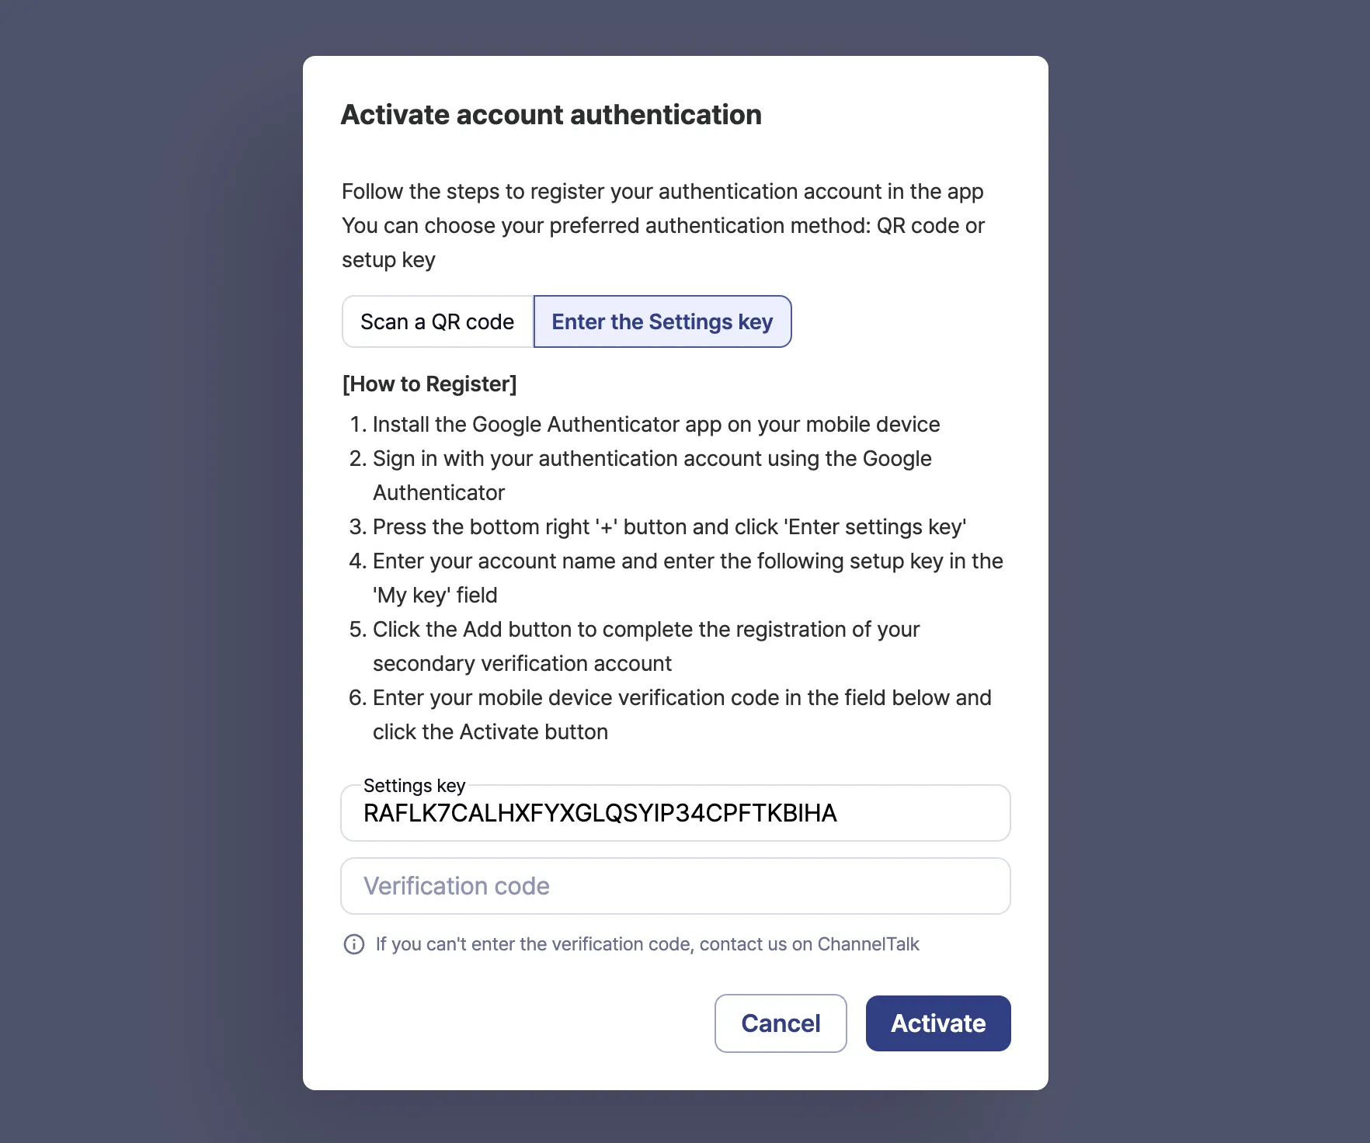Click the 'Follow the steps to register' sentence
Screen dimensions: 1370x1143
662,192
